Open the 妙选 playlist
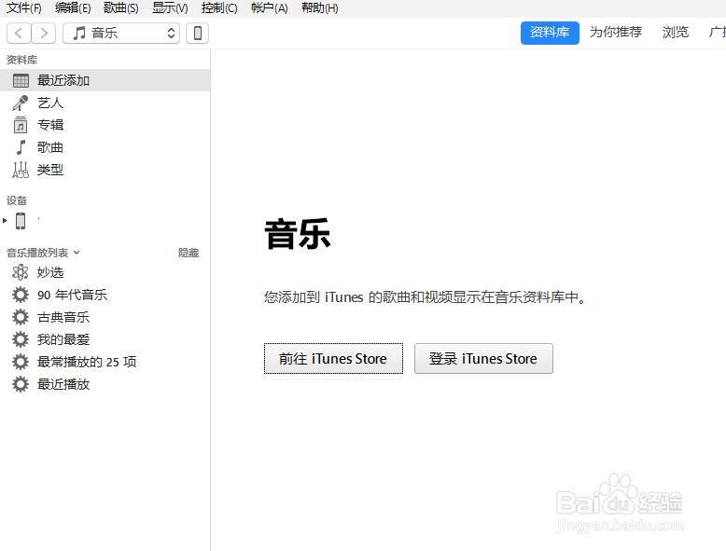The height and width of the screenshot is (551, 726). 105,272
